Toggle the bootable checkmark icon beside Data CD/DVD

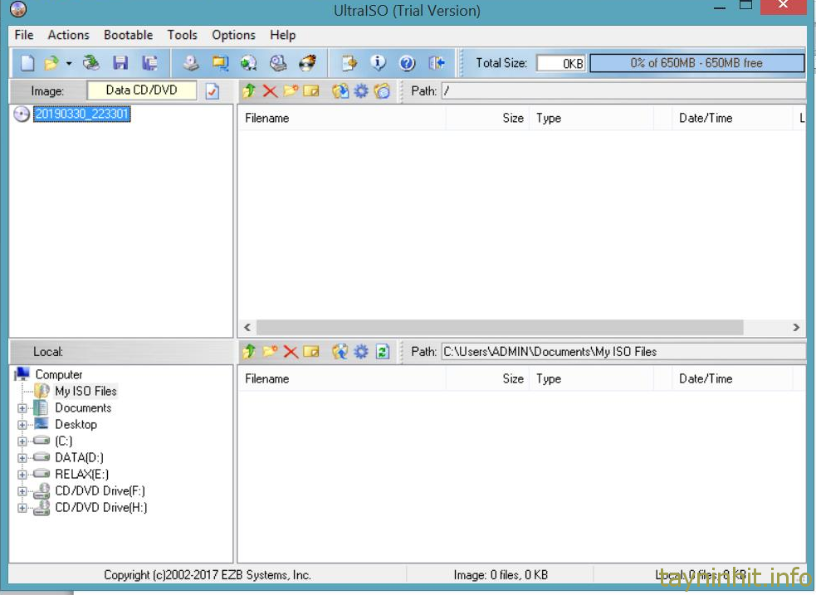pos(213,91)
